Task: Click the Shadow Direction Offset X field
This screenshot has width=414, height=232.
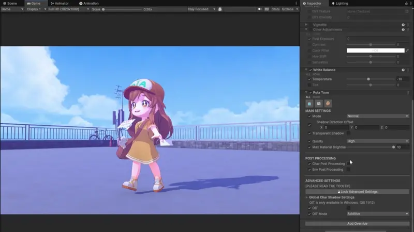Action: (x=336, y=127)
